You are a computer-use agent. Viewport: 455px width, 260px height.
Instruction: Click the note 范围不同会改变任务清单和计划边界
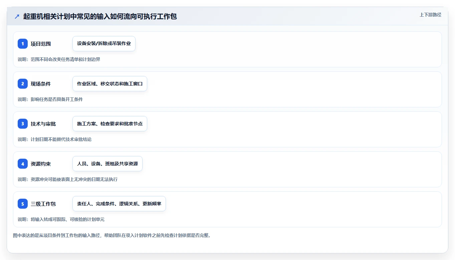59,59
